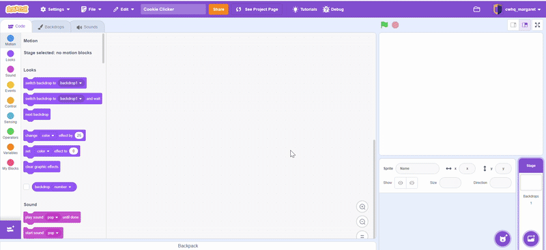The height and width of the screenshot is (250, 546).
Task: Open pop dropdown in play sound block
Action: click(x=53, y=217)
